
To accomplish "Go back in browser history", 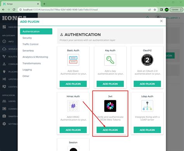I will click(x=3, y=10).
